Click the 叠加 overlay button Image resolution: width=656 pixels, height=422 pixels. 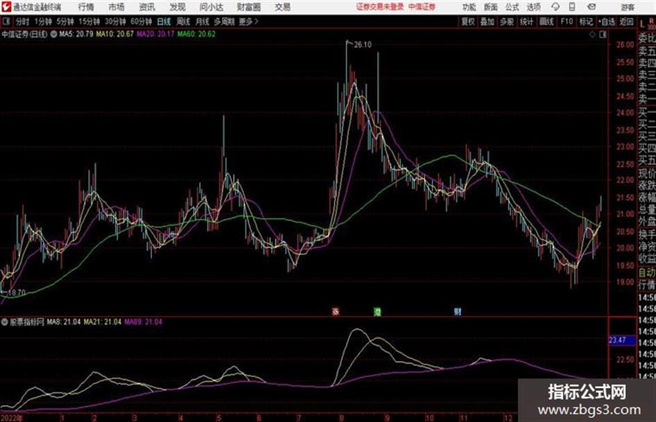[487, 21]
